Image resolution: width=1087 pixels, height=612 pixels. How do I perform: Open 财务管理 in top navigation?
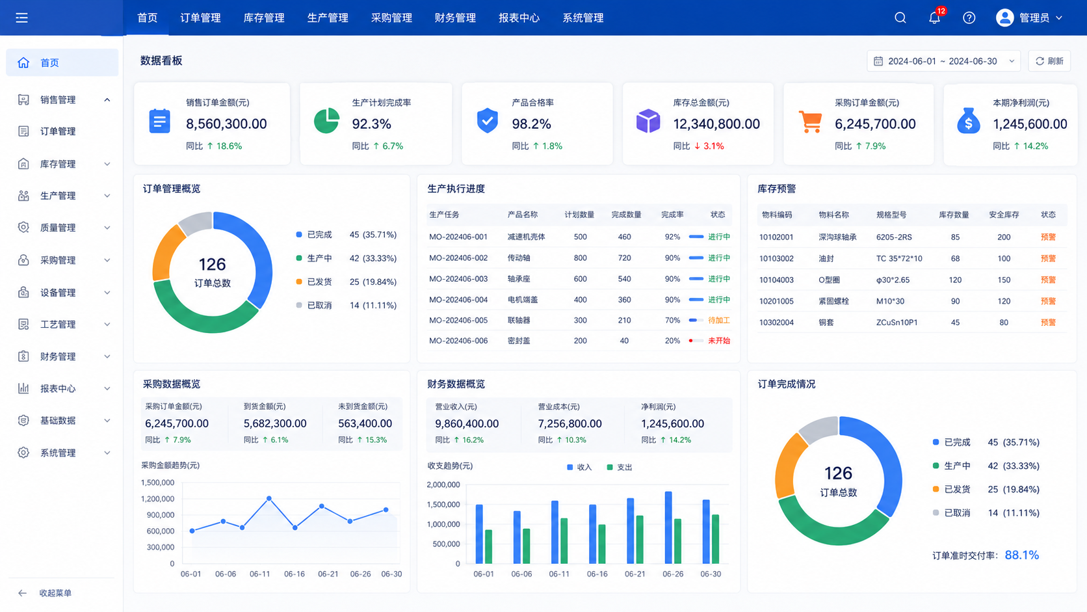(455, 18)
